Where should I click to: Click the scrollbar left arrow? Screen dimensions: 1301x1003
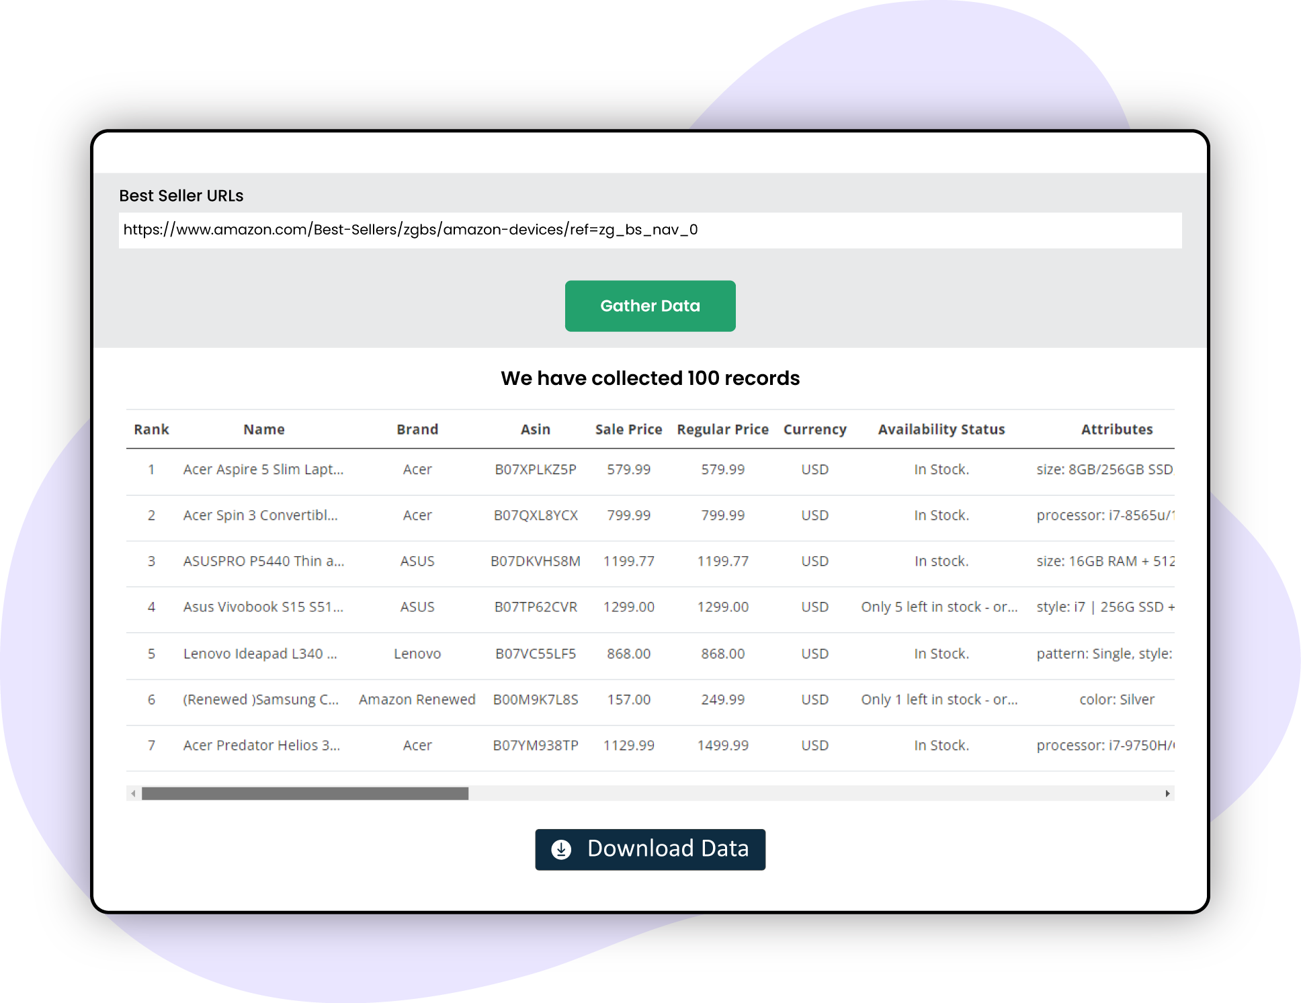pos(133,793)
